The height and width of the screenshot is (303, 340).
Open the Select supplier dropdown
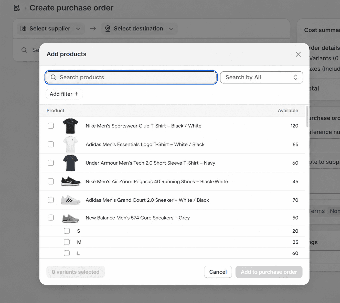pyautogui.click(x=50, y=28)
